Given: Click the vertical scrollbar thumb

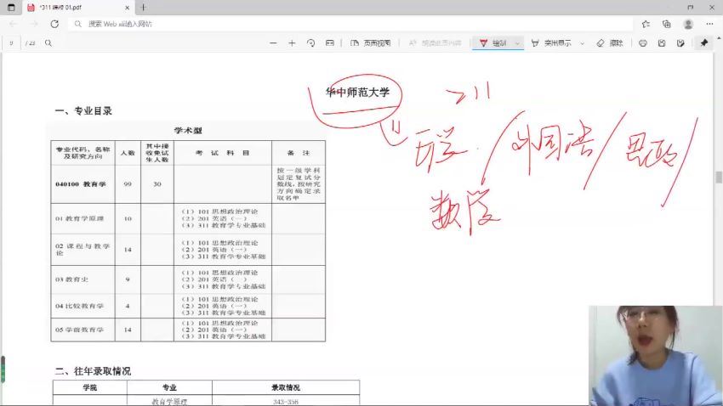Looking at the screenshot, I should [x=719, y=177].
